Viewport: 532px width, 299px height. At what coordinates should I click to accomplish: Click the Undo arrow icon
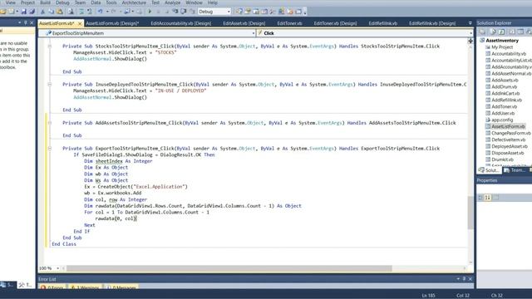click(x=101, y=12)
